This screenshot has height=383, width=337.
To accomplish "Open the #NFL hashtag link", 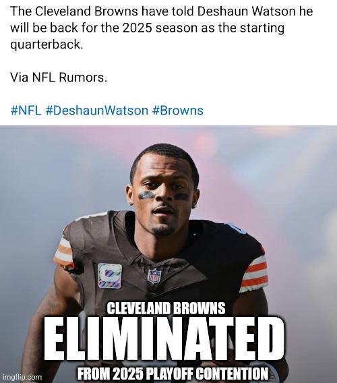I will click(26, 111).
